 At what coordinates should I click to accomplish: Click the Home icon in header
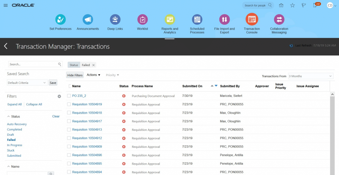[281, 6]
